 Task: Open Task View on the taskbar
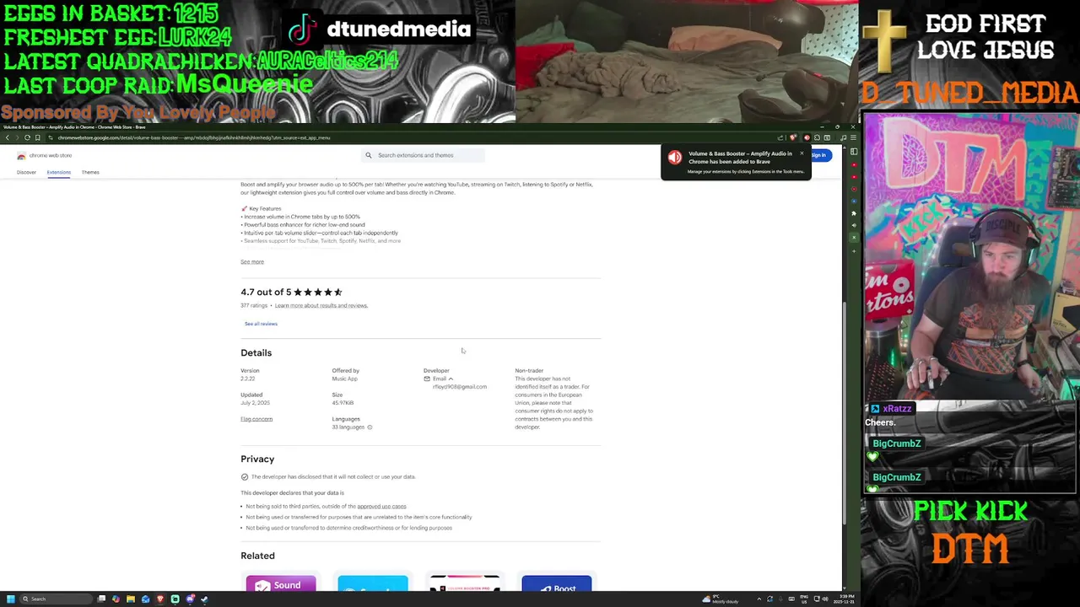click(x=101, y=599)
